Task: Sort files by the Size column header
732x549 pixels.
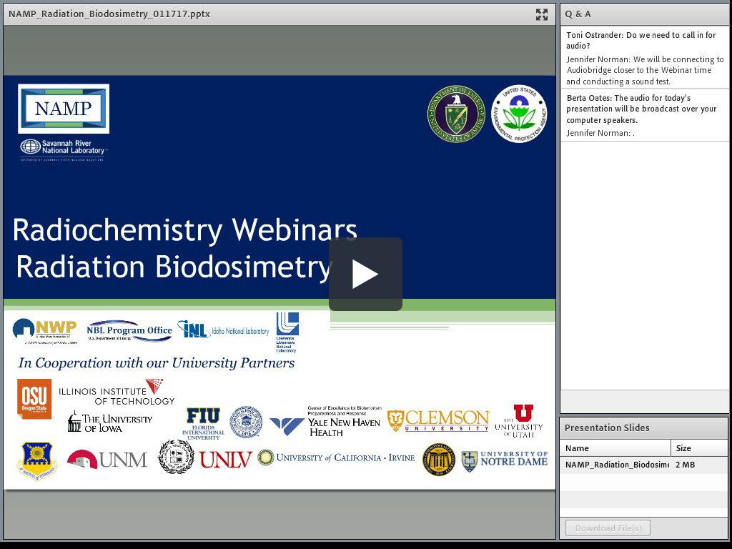Action: pyautogui.click(x=699, y=447)
